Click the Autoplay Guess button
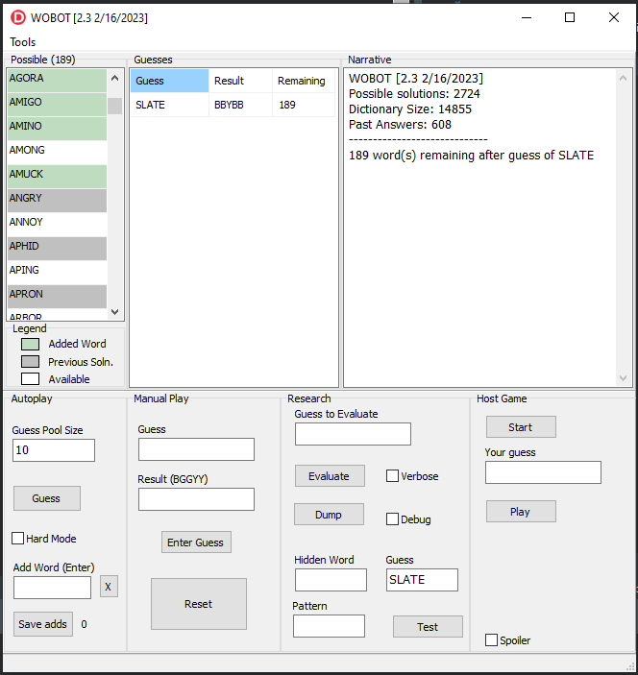638x675 pixels. [x=47, y=498]
